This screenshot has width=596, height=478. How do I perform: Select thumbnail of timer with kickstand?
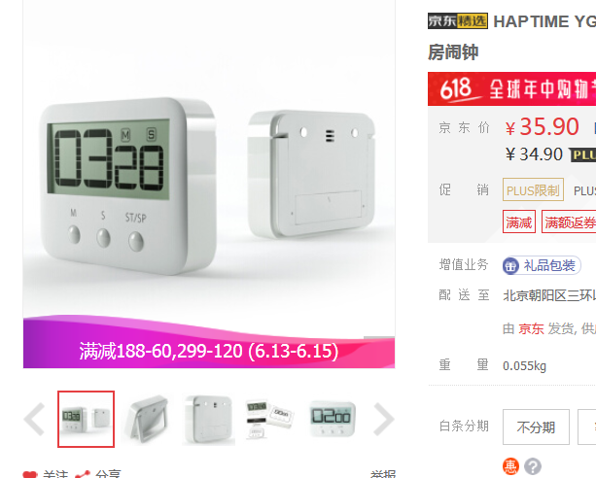147,419
